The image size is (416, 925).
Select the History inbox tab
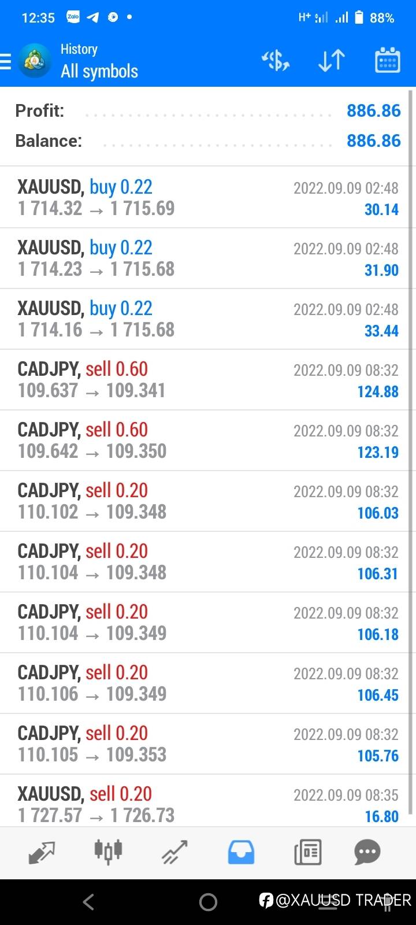[241, 852]
